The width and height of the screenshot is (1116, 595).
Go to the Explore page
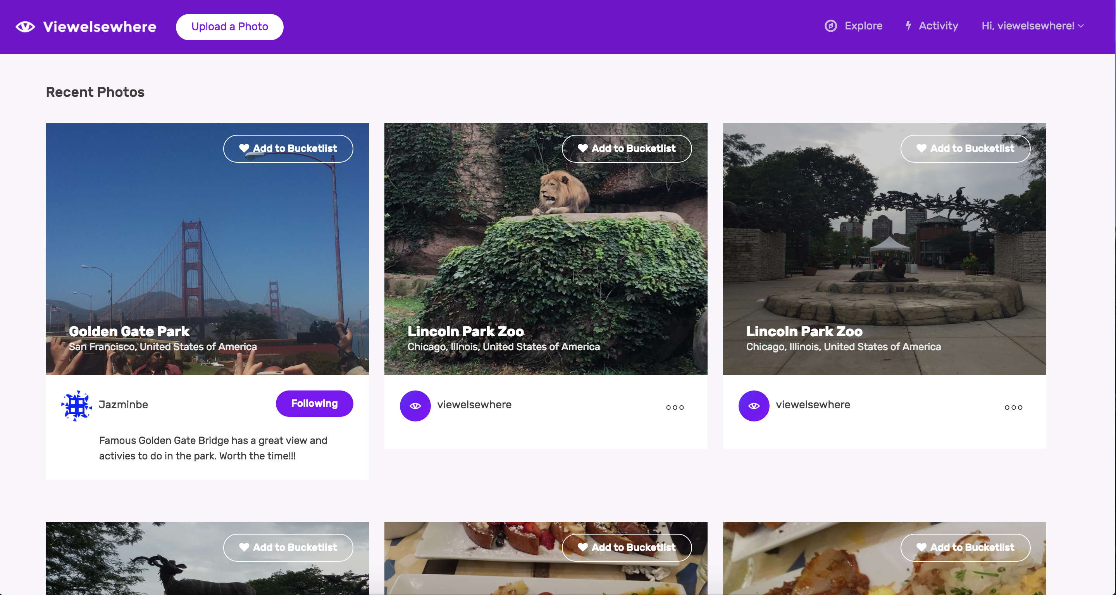coord(863,26)
